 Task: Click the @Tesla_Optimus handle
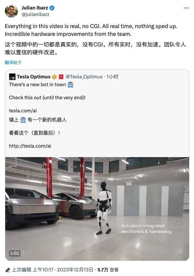pyautogui.click(x=84, y=77)
